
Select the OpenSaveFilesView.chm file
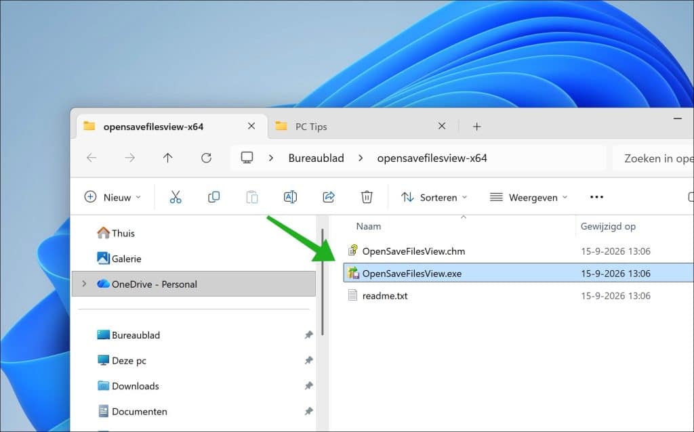[413, 251]
